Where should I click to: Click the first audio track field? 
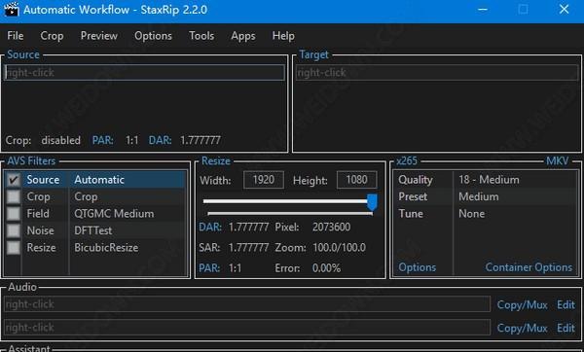(247, 304)
